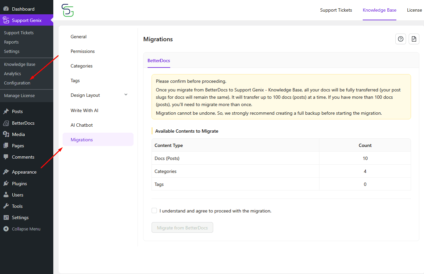This screenshot has height=274, width=424.
Task: Open Support Tickets sidebar submenu link
Action: point(19,33)
